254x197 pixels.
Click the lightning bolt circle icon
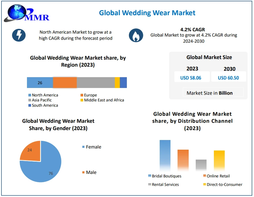pos(19,35)
